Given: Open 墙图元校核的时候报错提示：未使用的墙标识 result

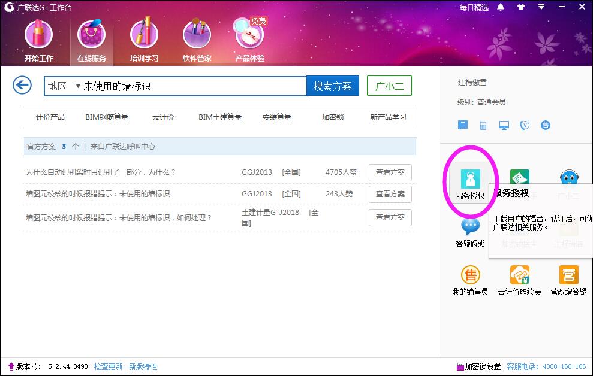Looking at the screenshot, I should pyautogui.click(x=98, y=194).
